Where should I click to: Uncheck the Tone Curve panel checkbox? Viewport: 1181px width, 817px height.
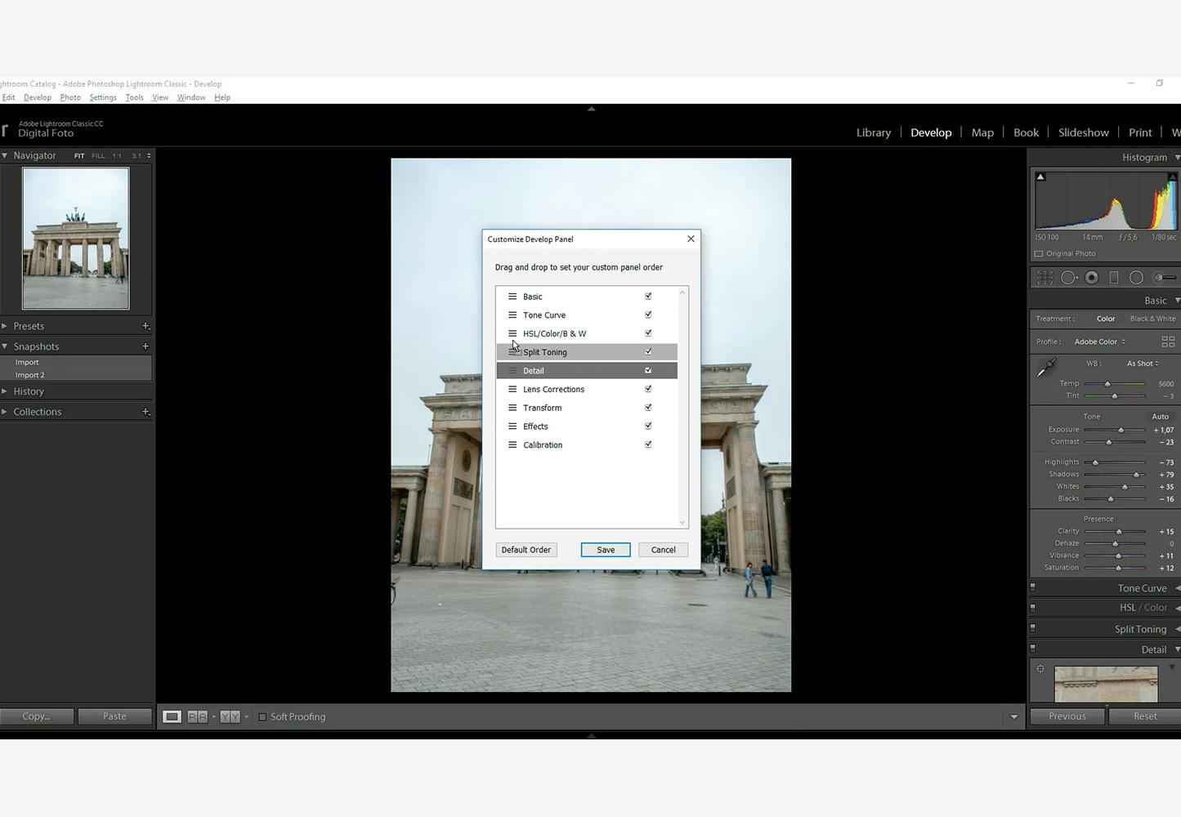pos(648,315)
